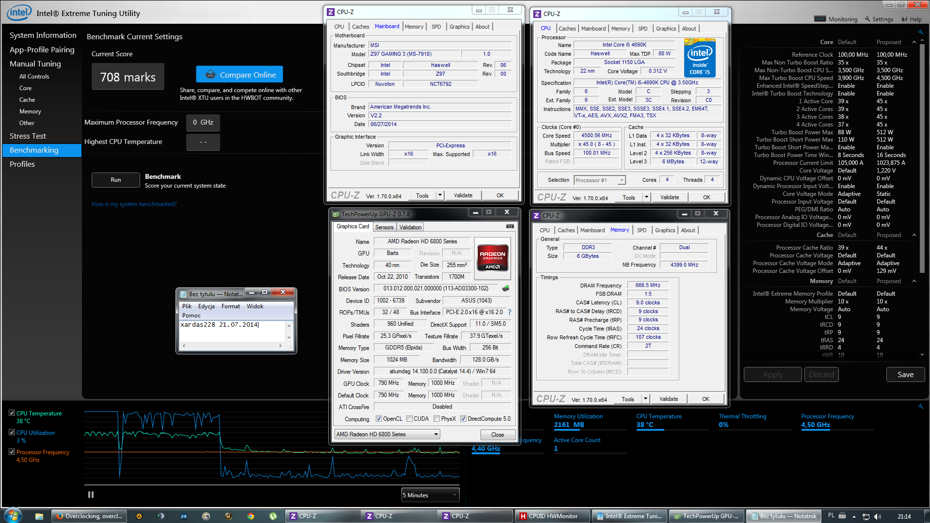Collapse the Memory settings section
The image size is (930, 523).
(914, 281)
